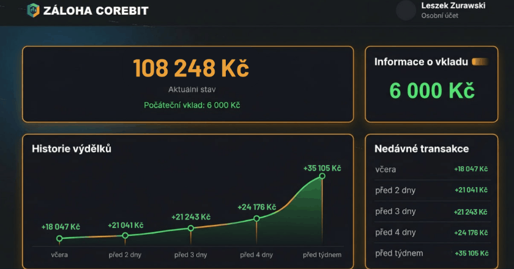514x269 pixels.
Task: Select the před 3 dny chart marker
Action: tap(191, 228)
